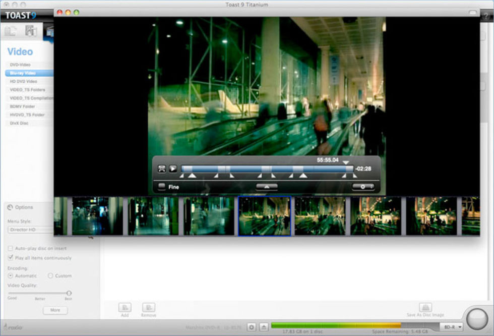Open the Menu Style dropdown
The height and width of the screenshot is (336, 494).
pyautogui.click(x=31, y=230)
